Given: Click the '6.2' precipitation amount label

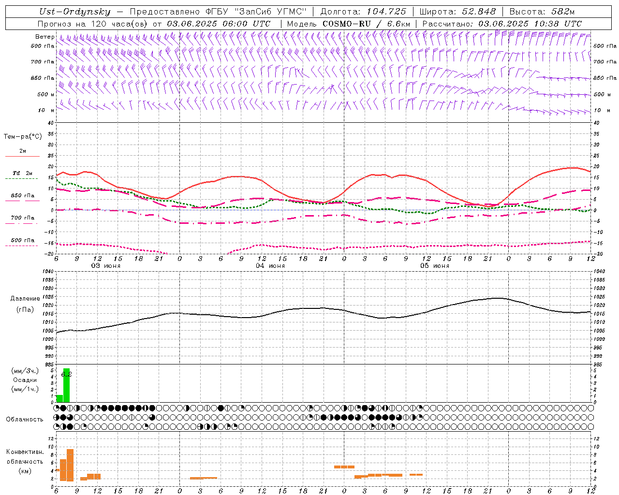Looking at the screenshot, I should pos(66,374).
